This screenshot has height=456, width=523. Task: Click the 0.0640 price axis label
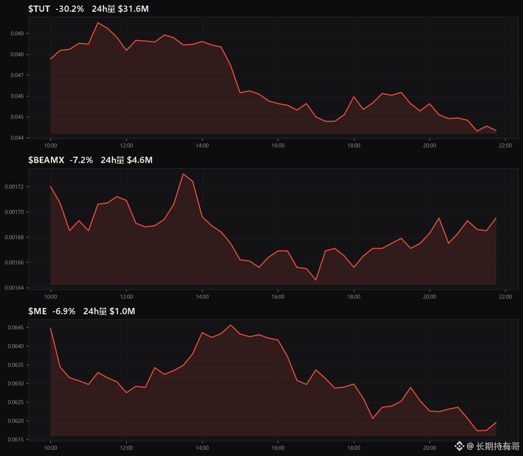point(16,346)
